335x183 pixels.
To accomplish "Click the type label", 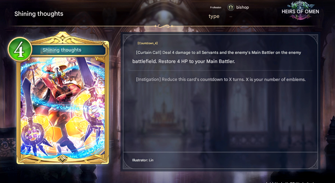I will point(214,16).
